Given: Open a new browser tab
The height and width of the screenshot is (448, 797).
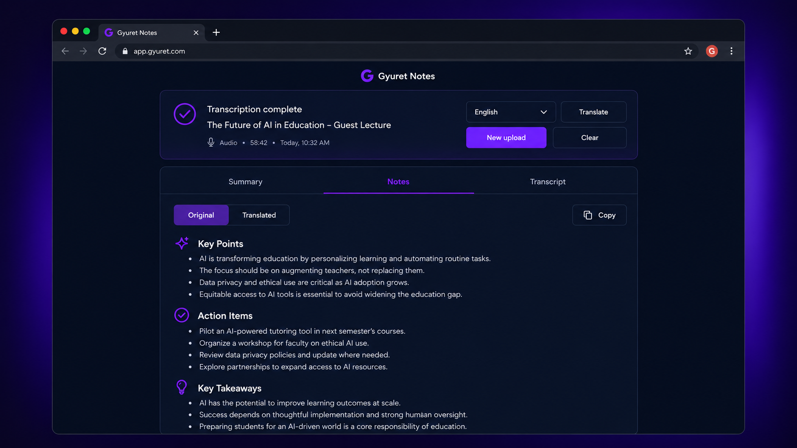Looking at the screenshot, I should point(216,32).
